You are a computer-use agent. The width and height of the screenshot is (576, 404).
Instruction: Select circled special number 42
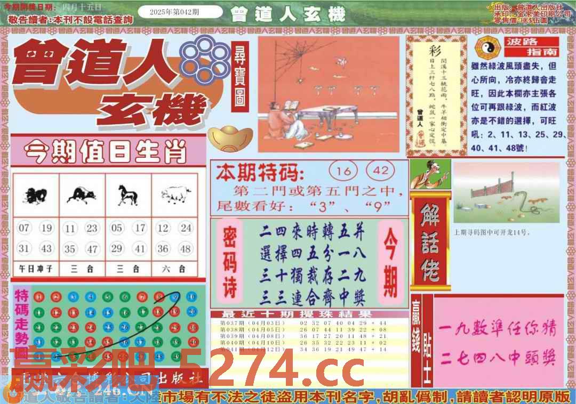click(381, 171)
